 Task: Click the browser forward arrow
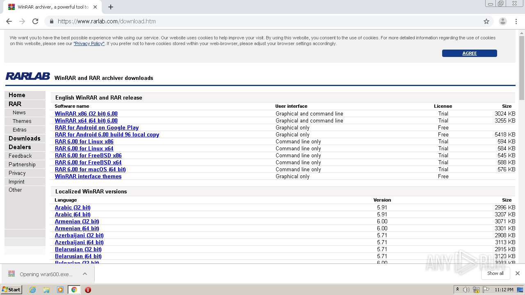22,21
